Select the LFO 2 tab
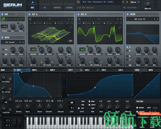 (87, 70)
